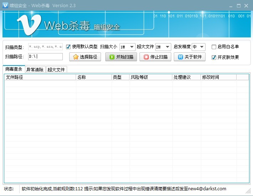This screenshot has width=253, height=196.
Task: Click the 扫描类型: label
Action: (15, 47)
